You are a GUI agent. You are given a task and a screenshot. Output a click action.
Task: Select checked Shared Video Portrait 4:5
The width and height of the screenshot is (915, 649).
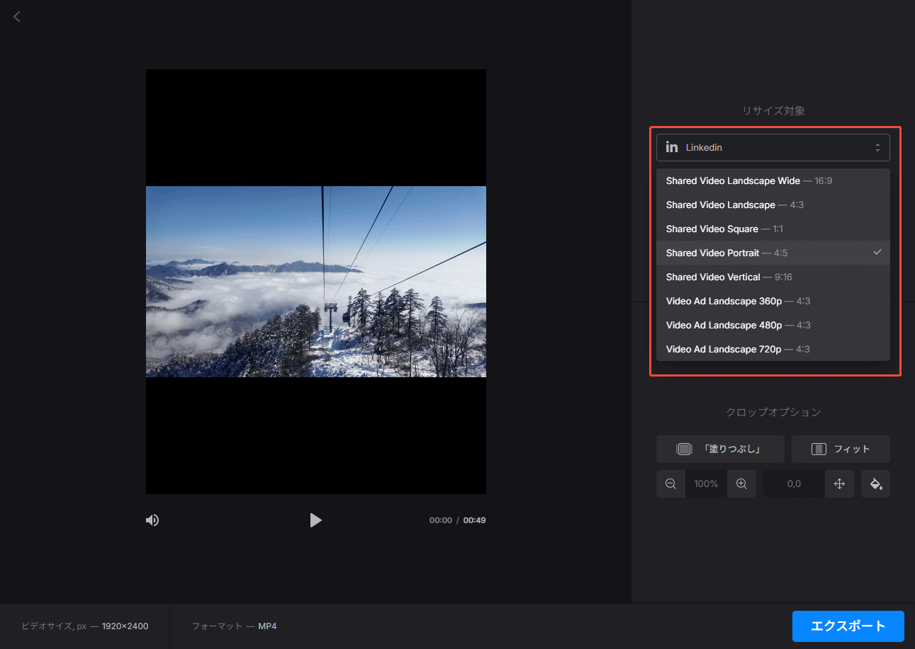(x=726, y=253)
